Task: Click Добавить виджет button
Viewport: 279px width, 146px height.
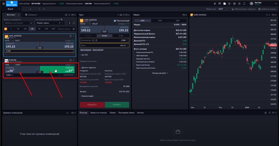Action: tap(267, 9)
